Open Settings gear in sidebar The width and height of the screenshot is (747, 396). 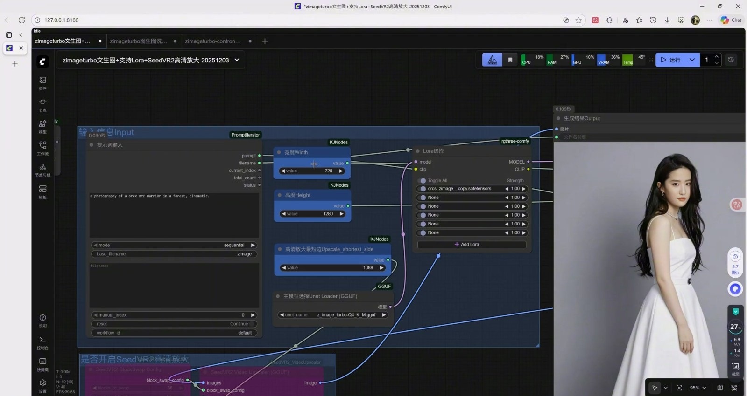[x=42, y=385]
